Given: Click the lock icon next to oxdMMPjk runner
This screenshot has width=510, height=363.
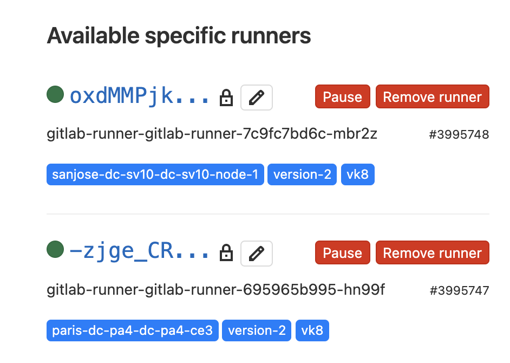Looking at the screenshot, I should (x=226, y=97).
